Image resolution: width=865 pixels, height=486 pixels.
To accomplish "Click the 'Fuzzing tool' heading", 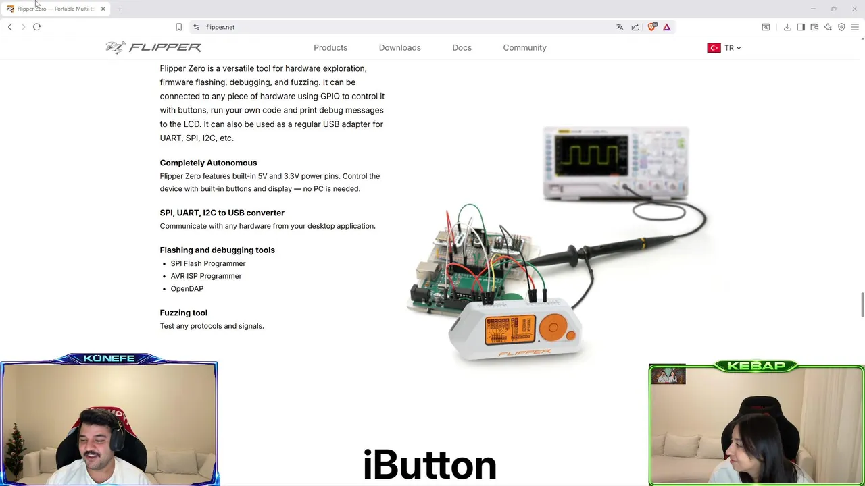I will tap(183, 313).
